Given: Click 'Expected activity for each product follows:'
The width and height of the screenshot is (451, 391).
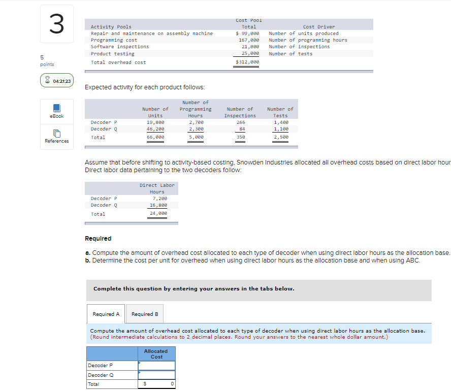Looking at the screenshot, I should [145, 87].
